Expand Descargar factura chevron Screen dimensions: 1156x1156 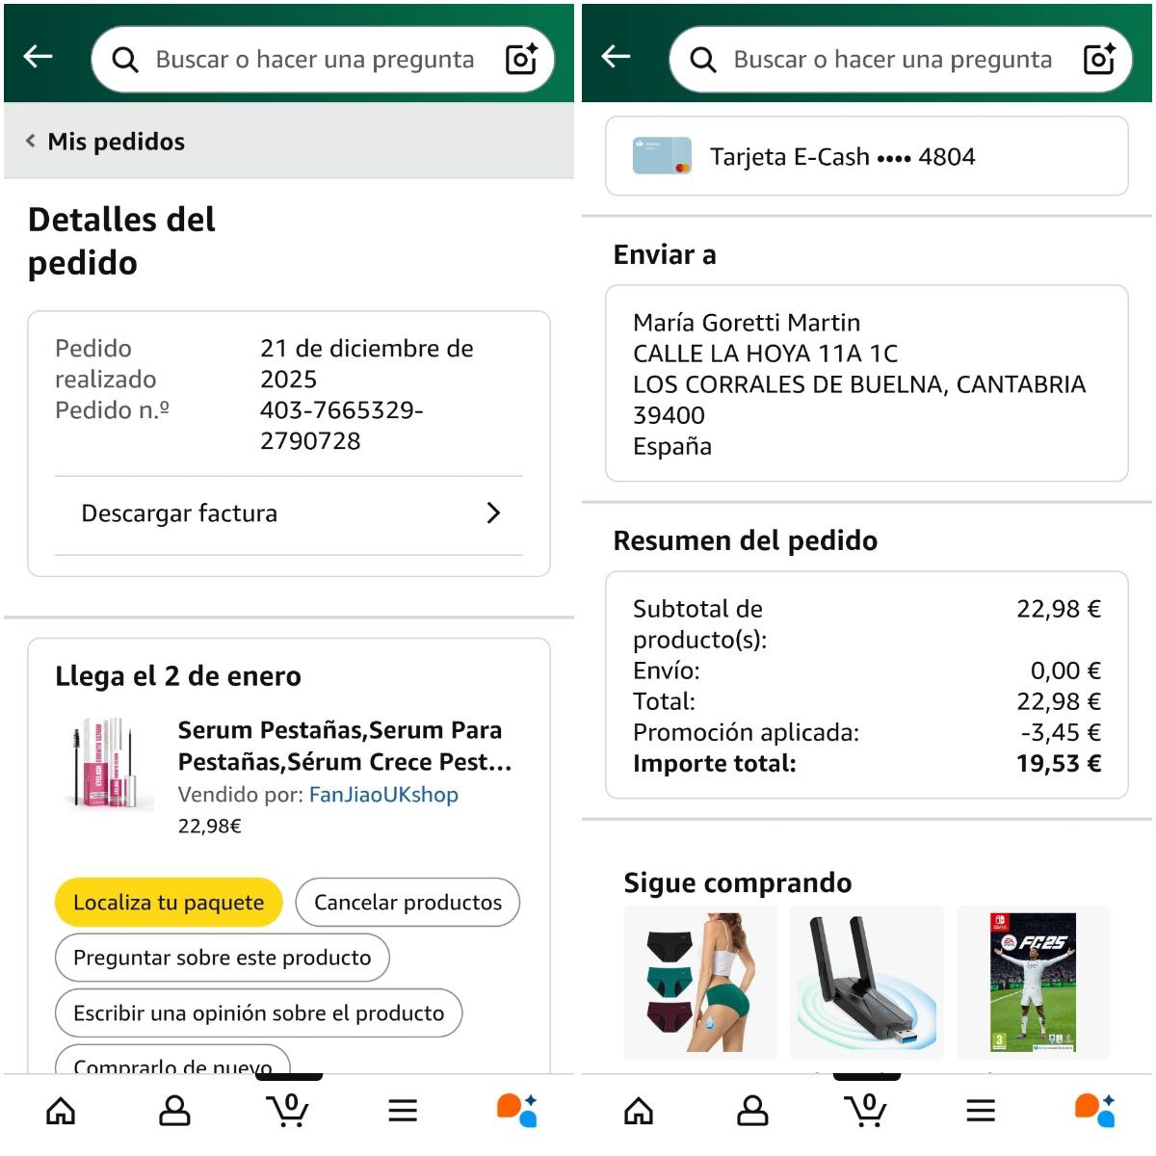(493, 513)
